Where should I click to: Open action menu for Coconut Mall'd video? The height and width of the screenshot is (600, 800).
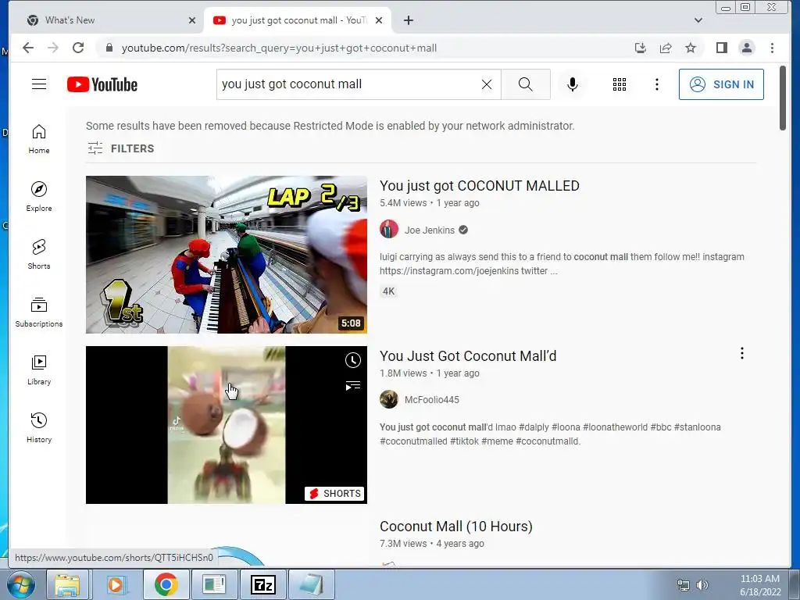pos(742,353)
